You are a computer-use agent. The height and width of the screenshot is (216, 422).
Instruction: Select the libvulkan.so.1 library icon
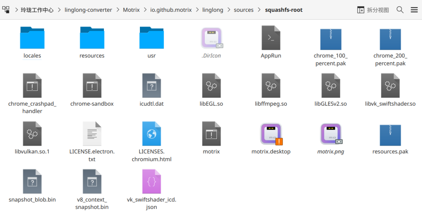click(x=32, y=133)
